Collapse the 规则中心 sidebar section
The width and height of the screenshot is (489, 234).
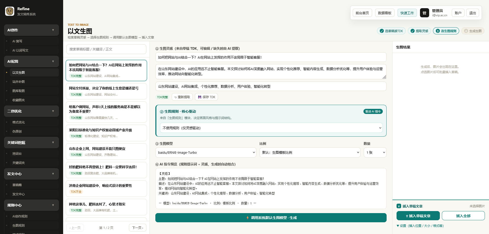(x=31, y=205)
